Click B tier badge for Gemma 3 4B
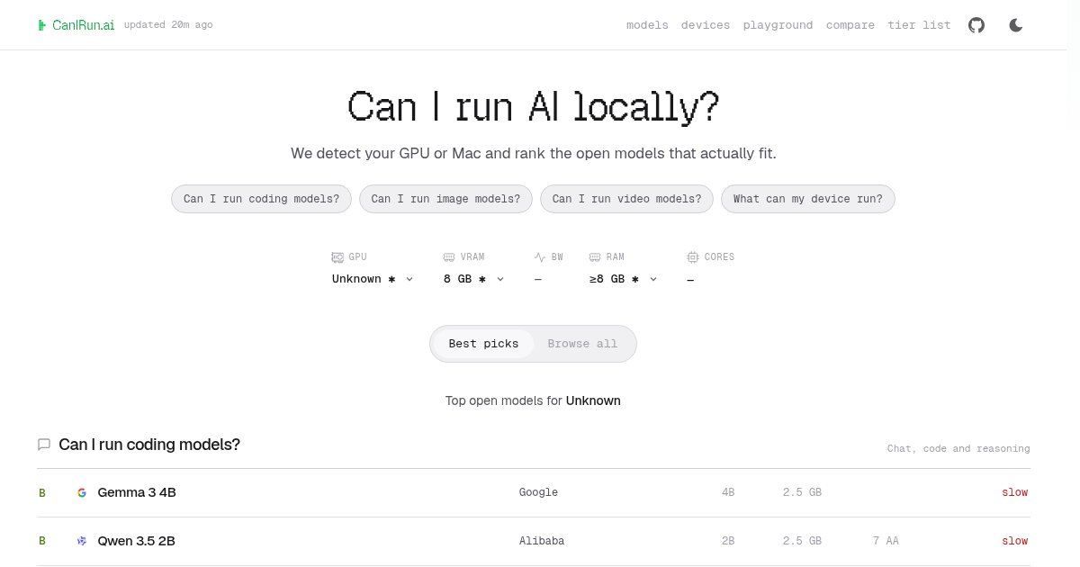This screenshot has width=1080, height=567. 41,493
